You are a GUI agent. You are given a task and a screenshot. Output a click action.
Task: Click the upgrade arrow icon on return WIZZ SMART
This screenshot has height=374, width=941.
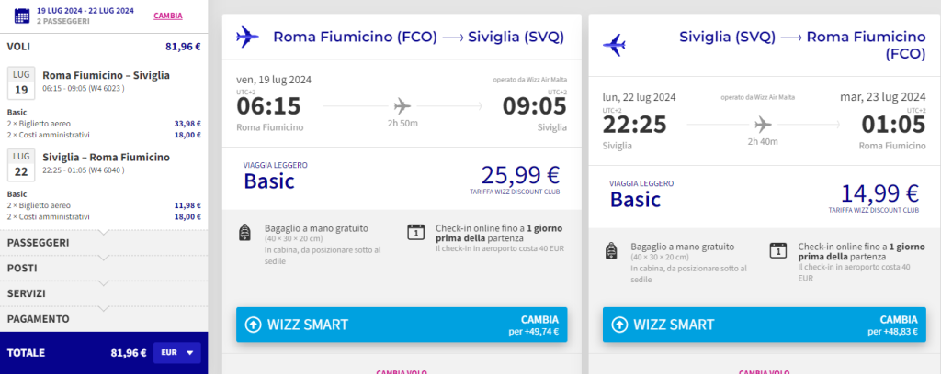point(619,324)
